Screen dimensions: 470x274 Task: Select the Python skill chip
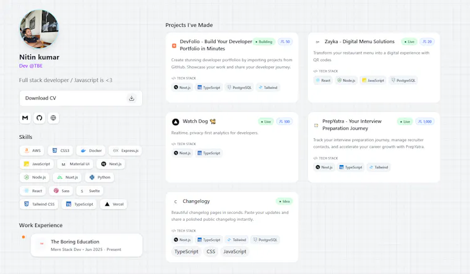click(x=100, y=178)
